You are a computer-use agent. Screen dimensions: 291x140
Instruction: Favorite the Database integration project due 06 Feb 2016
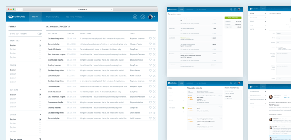151,39
